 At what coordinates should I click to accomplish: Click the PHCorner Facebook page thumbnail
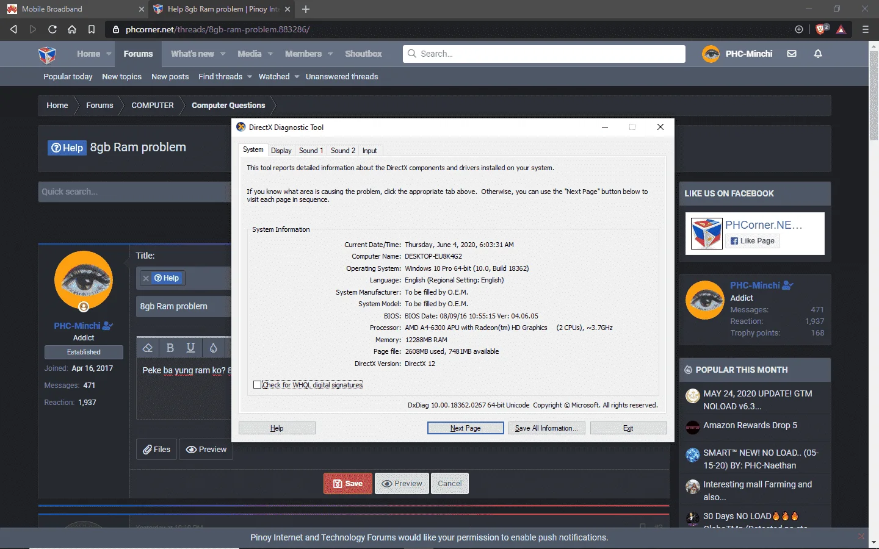pyautogui.click(x=707, y=234)
